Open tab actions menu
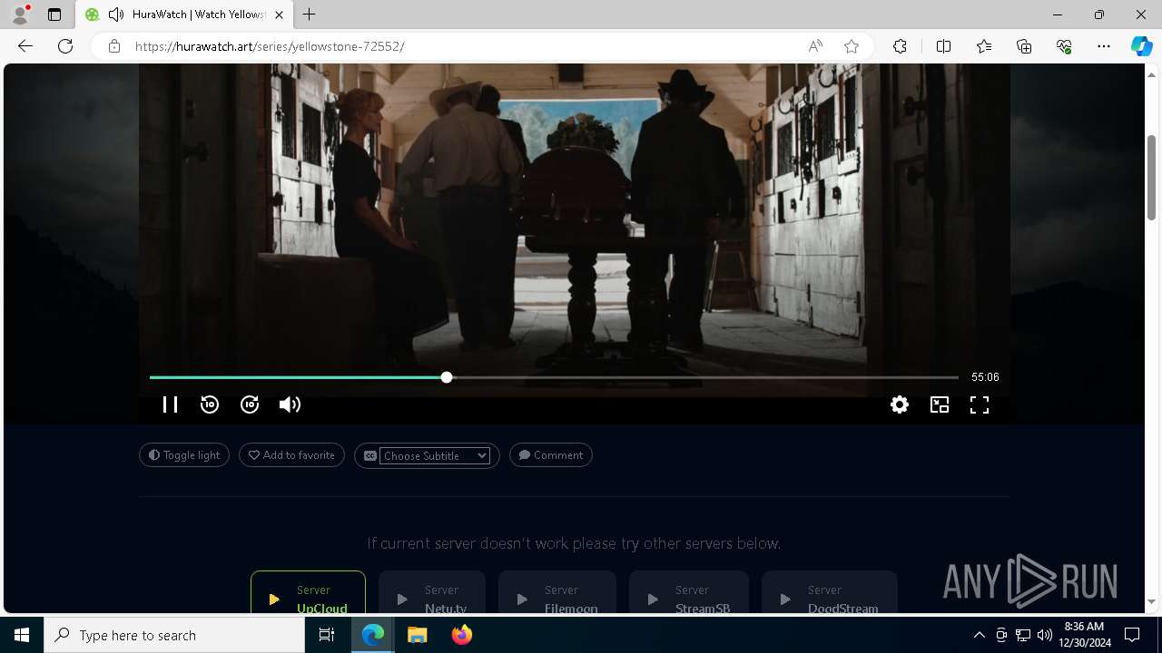The image size is (1162, 653). [x=54, y=15]
